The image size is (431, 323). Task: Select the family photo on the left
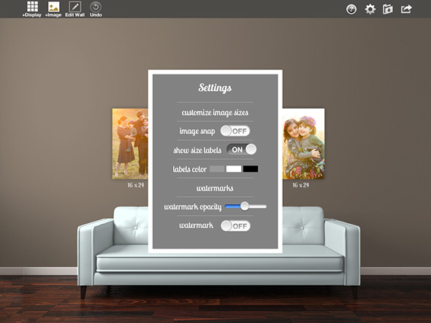(130, 144)
